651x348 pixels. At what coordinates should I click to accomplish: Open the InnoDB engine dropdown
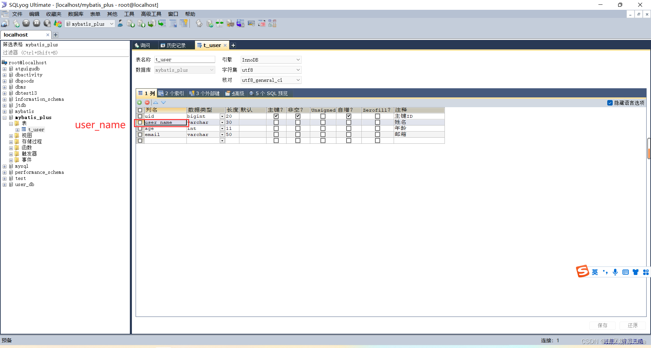point(298,60)
